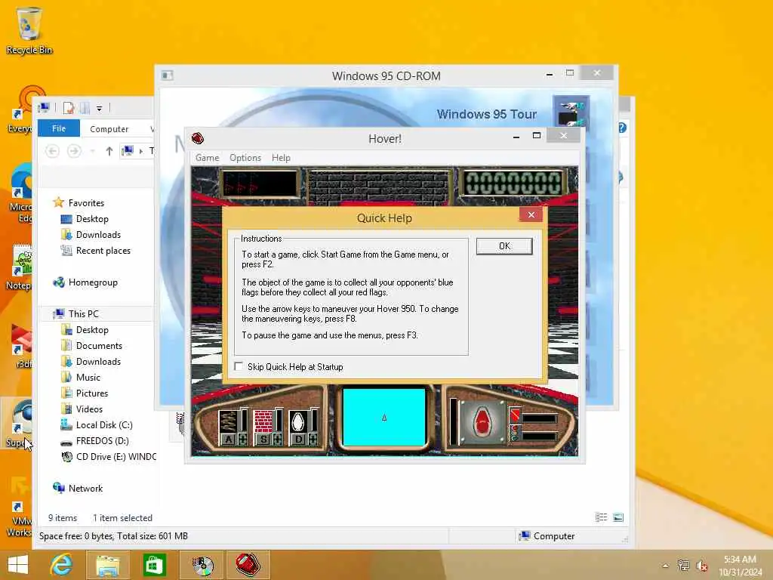This screenshot has width=773, height=580.
Task: Click the Forward arrow in Explorer
Action: click(x=74, y=151)
